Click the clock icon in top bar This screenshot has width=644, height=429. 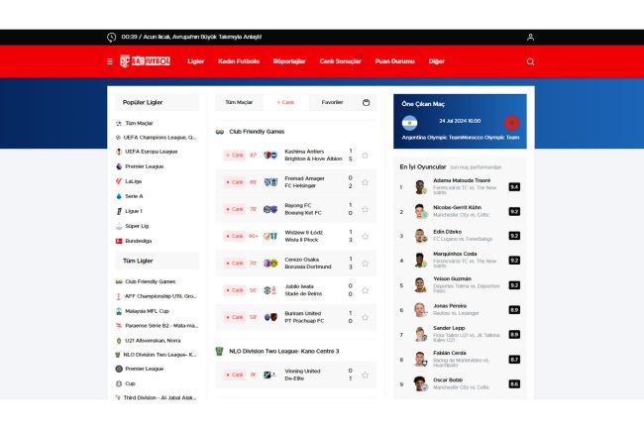point(111,37)
